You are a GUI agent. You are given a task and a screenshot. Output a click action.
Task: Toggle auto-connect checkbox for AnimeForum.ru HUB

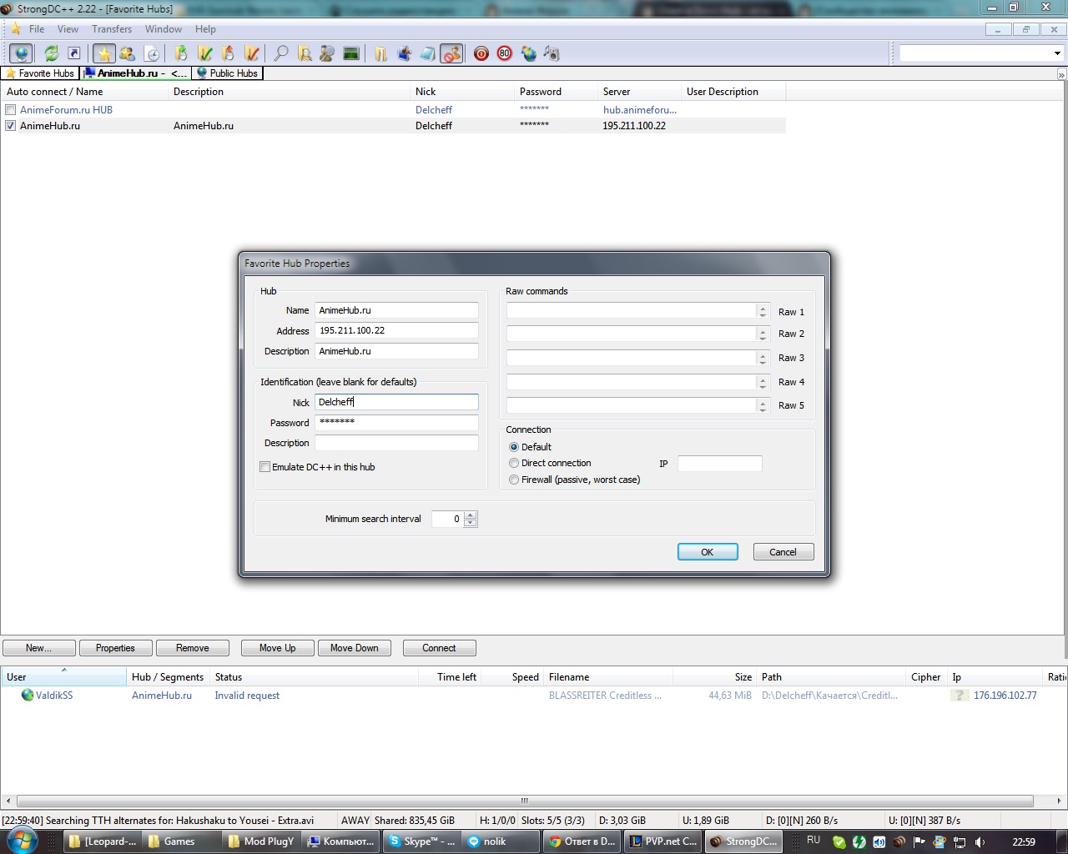tap(11, 110)
